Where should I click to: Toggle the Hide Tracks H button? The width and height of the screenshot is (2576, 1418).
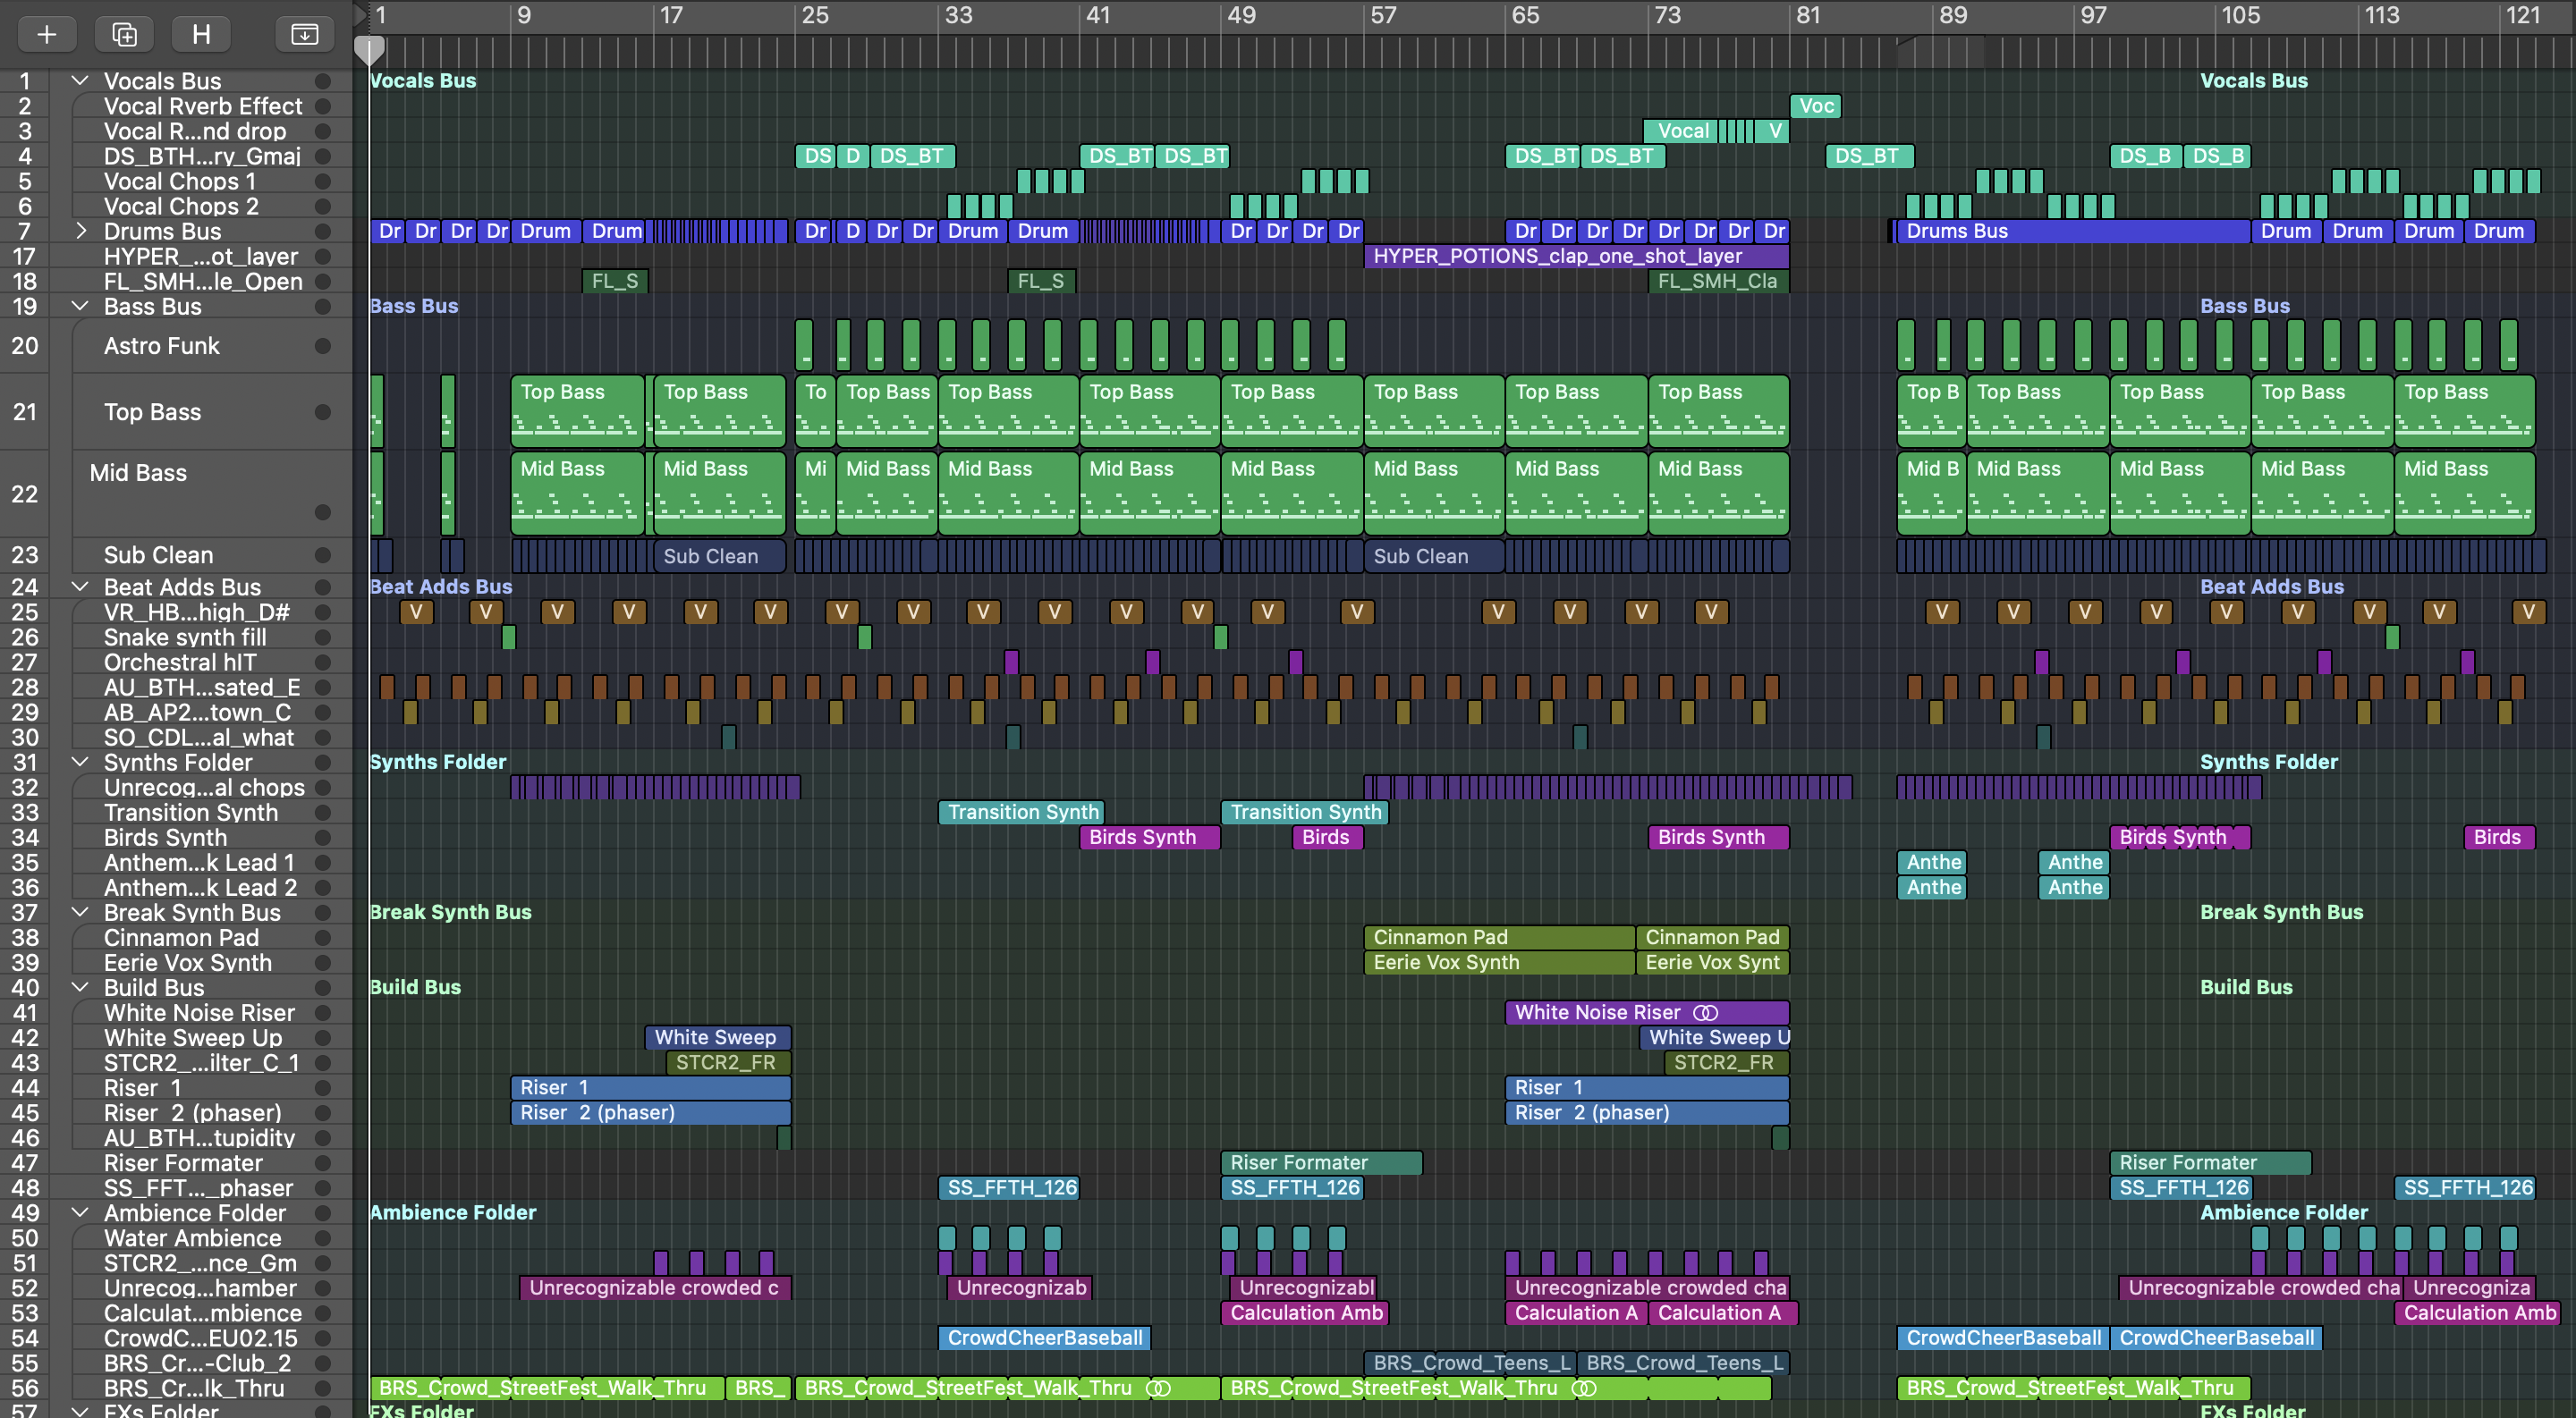point(201,34)
